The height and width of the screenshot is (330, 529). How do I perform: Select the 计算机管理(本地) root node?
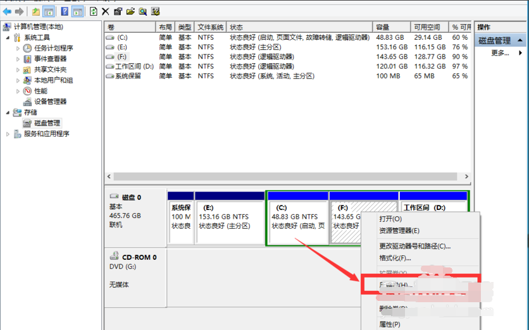tap(34, 27)
